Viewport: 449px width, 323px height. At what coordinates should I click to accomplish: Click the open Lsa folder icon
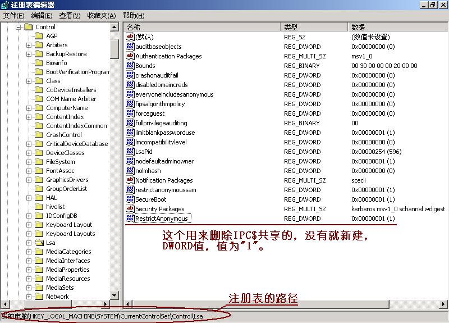pos(39,243)
